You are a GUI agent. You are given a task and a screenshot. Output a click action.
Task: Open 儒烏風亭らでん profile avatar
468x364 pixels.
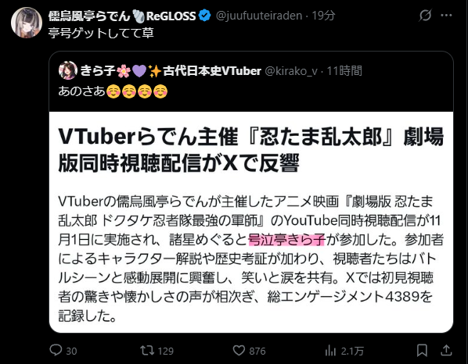click(27, 23)
